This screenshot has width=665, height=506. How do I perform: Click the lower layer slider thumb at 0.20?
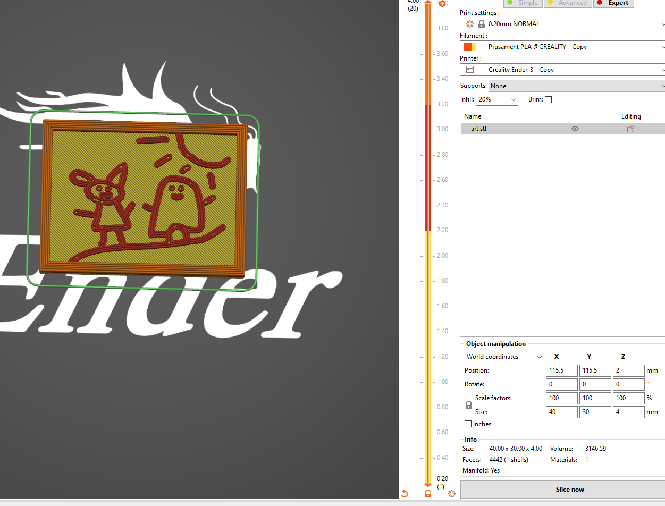pos(428,485)
